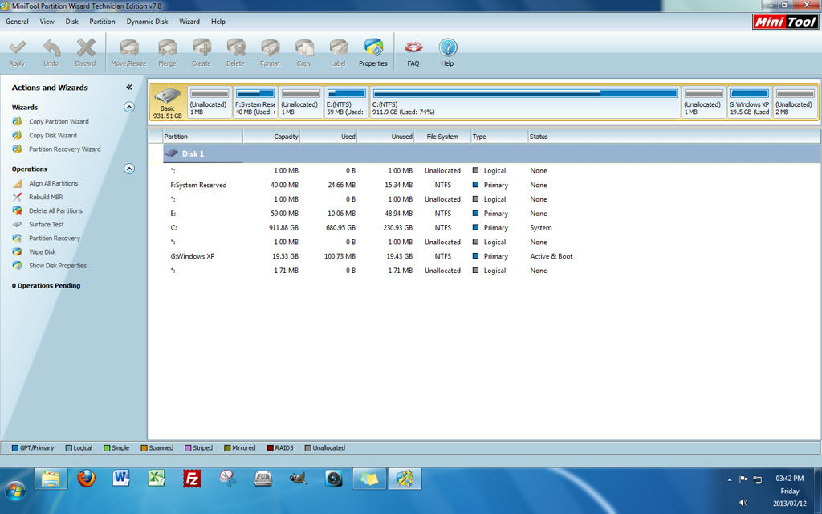Viewport: 822px width, 514px height.
Task: Open the General menu
Action: (18, 22)
